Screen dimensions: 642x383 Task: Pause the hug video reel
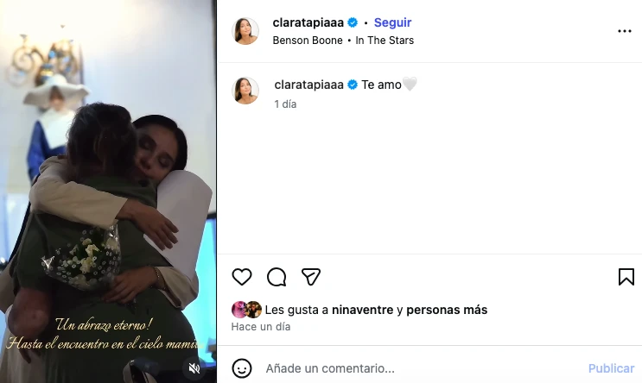108,191
